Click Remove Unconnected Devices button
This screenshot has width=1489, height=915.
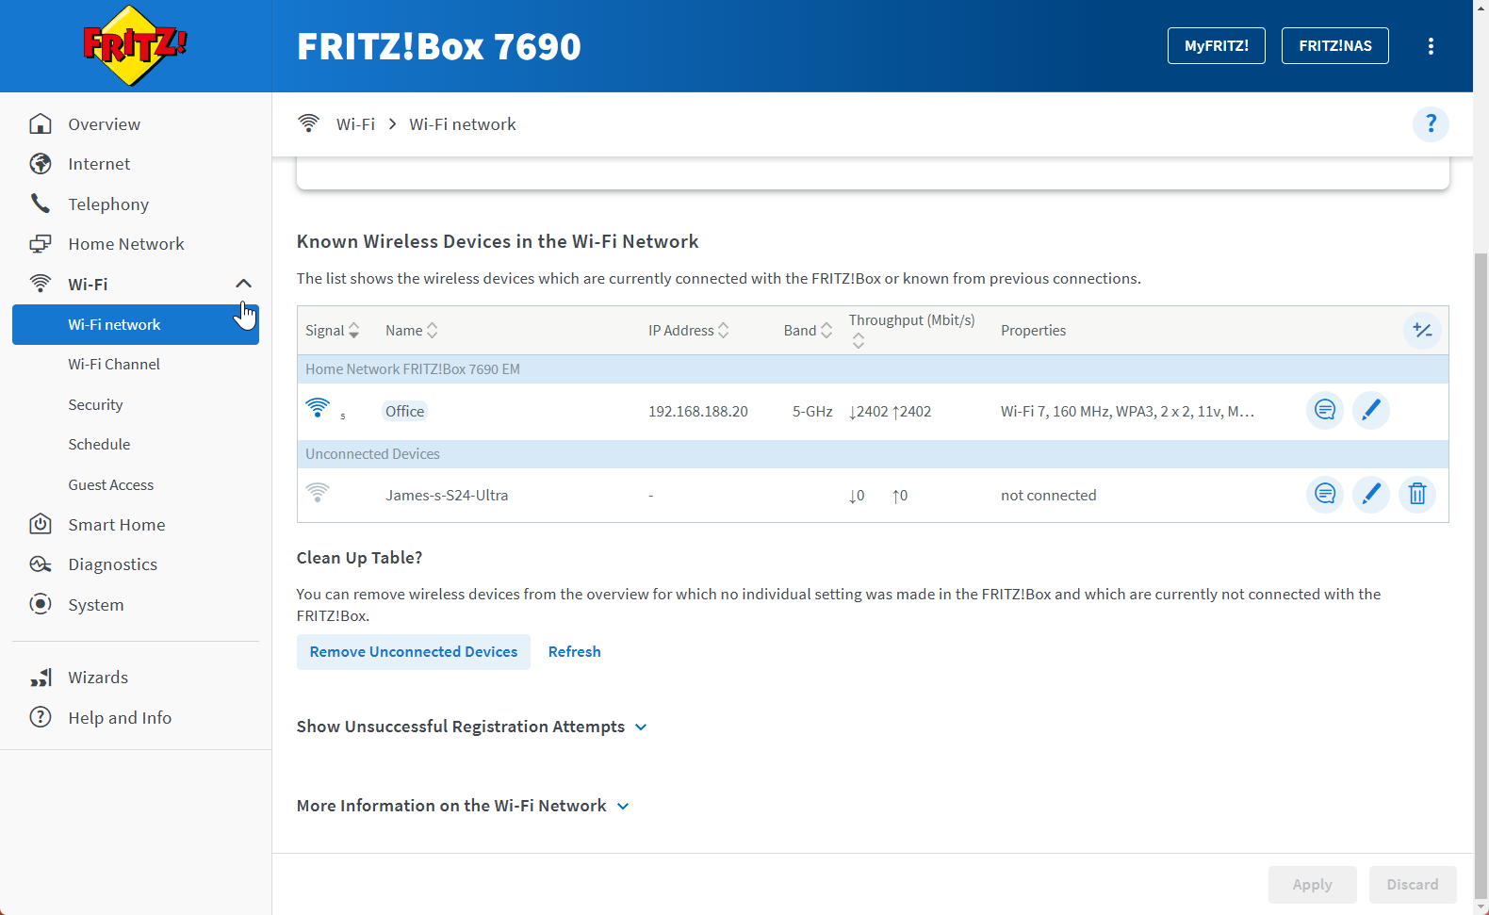pyautogui.click(x=413, y=652)
